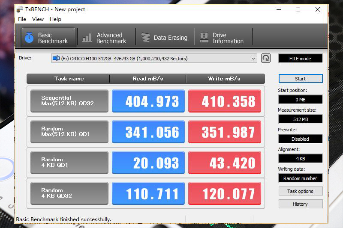Click Random 4 KB QD32 task button
Screen dimensions: 343x228
(x=69, y=193)
